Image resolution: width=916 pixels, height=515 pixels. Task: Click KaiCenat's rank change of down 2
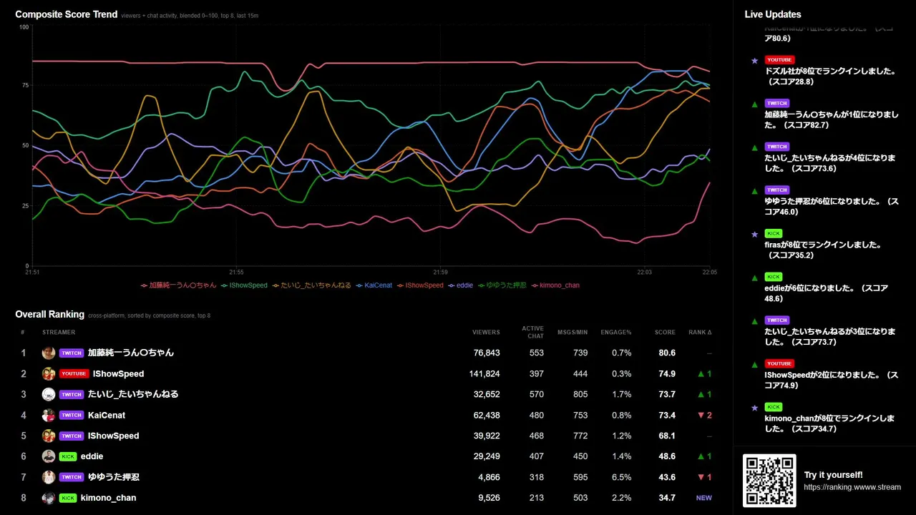(704, 416)
